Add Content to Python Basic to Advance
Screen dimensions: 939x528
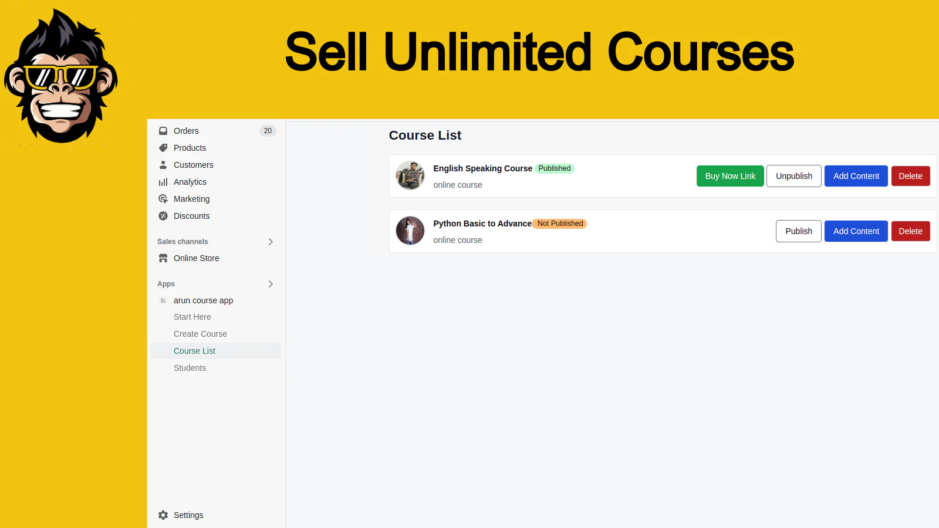coord(856,231)
